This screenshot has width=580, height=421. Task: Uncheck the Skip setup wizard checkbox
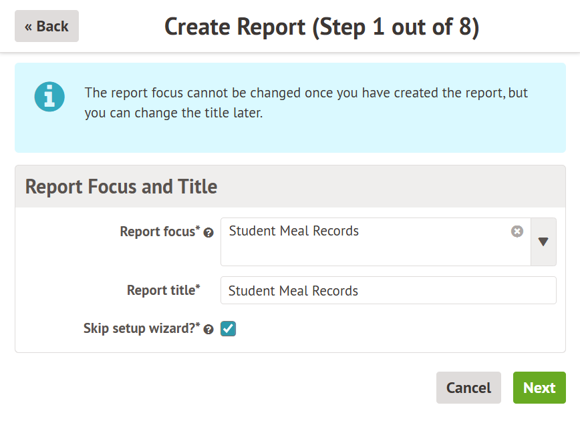click(x=229, y=328)
